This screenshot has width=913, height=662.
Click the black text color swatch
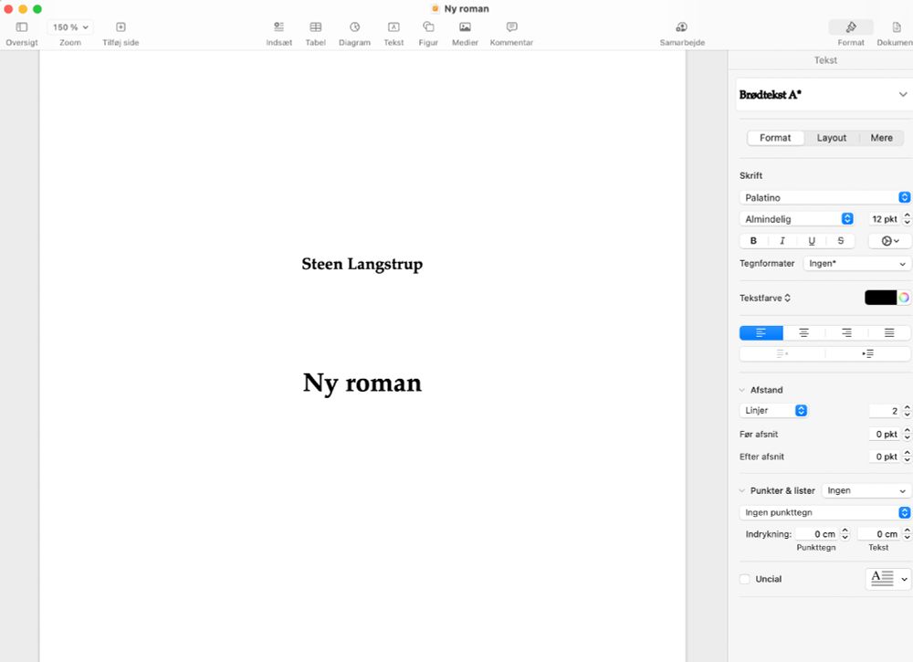point(880,298)
